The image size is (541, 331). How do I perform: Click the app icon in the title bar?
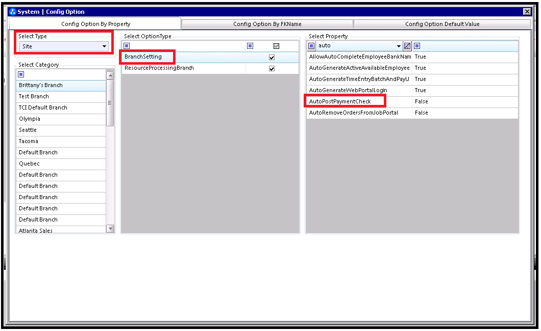pyautogui.click(x=13, y=12)
